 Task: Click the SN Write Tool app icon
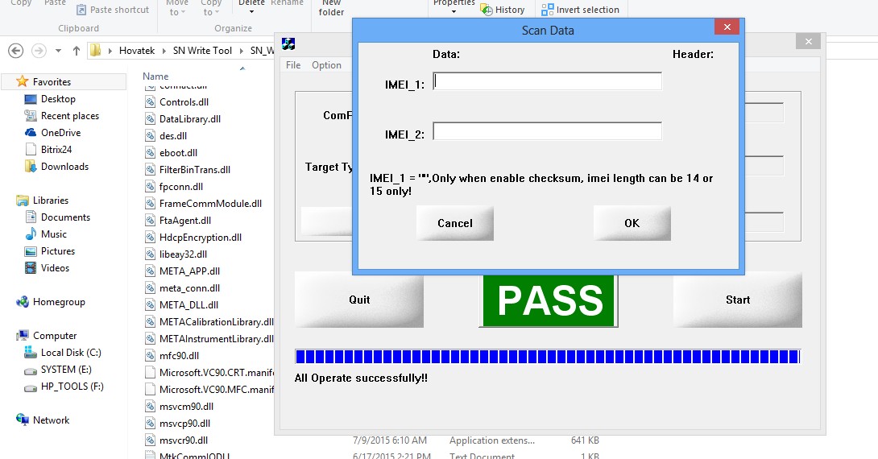click(288, 43)
